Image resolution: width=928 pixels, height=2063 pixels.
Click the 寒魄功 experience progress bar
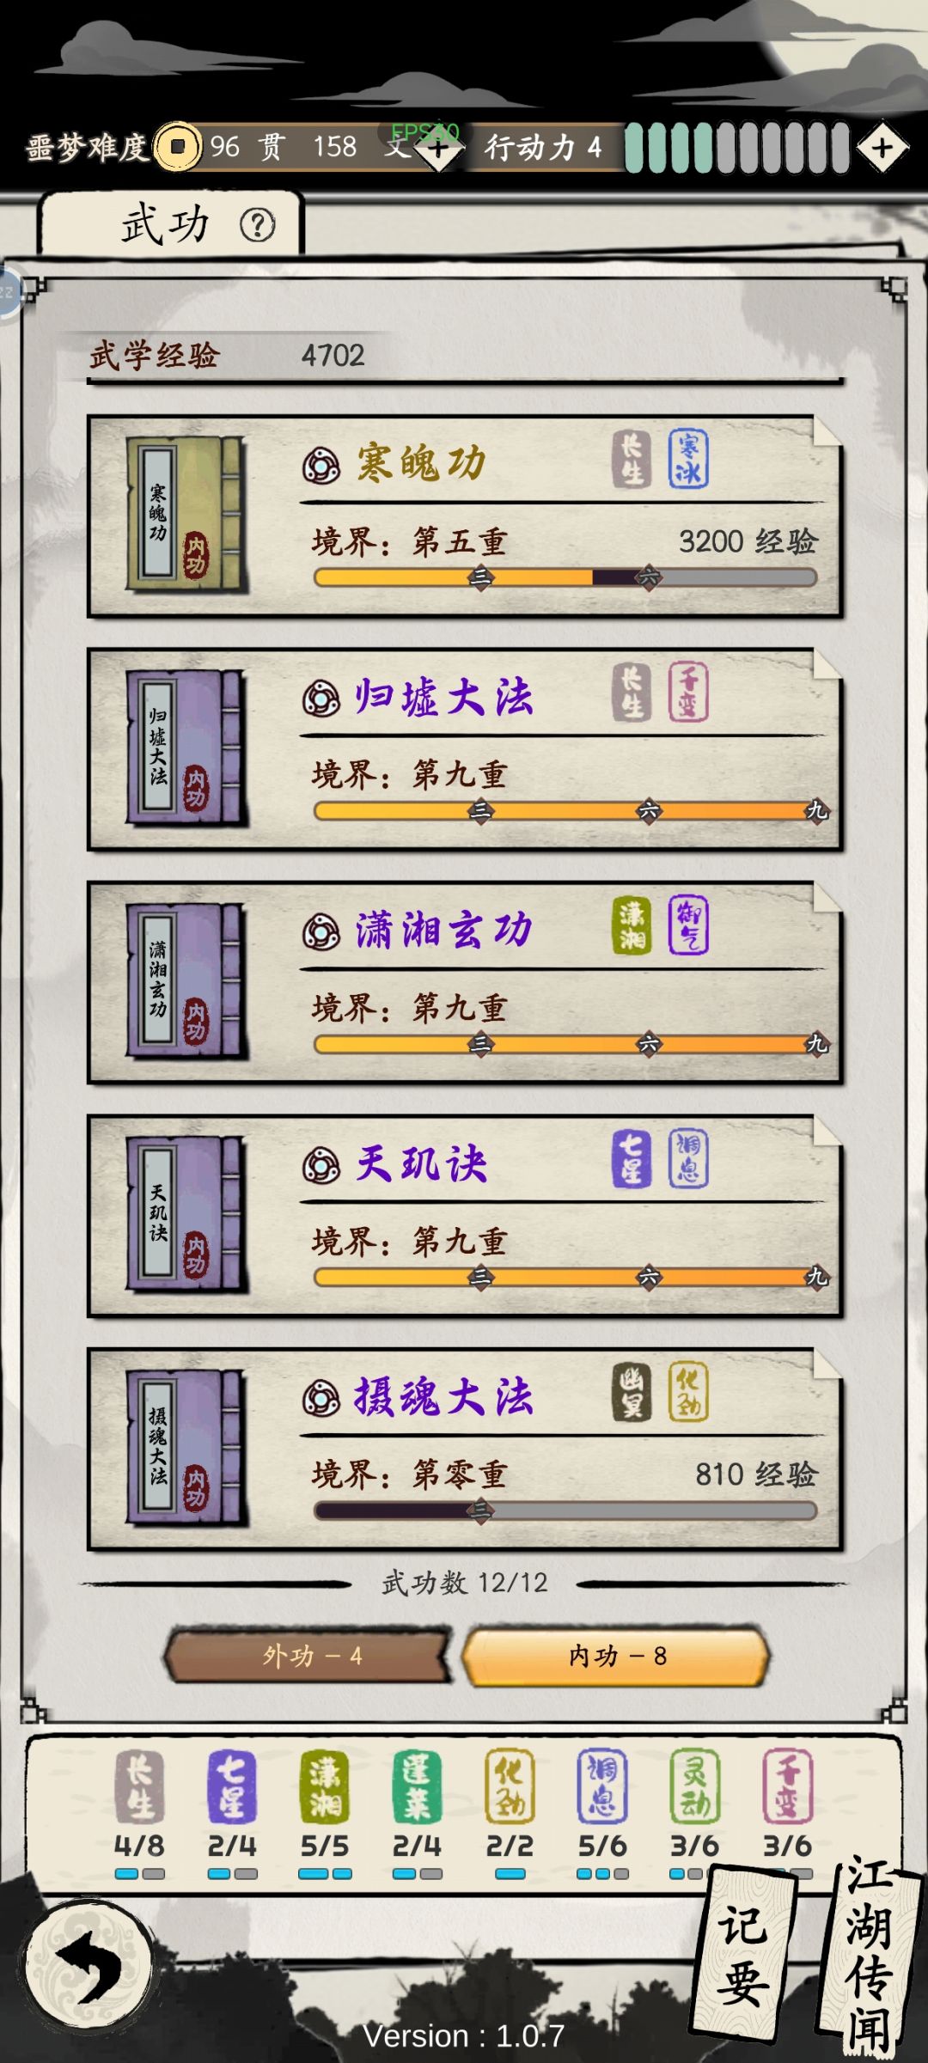[565, 577]
